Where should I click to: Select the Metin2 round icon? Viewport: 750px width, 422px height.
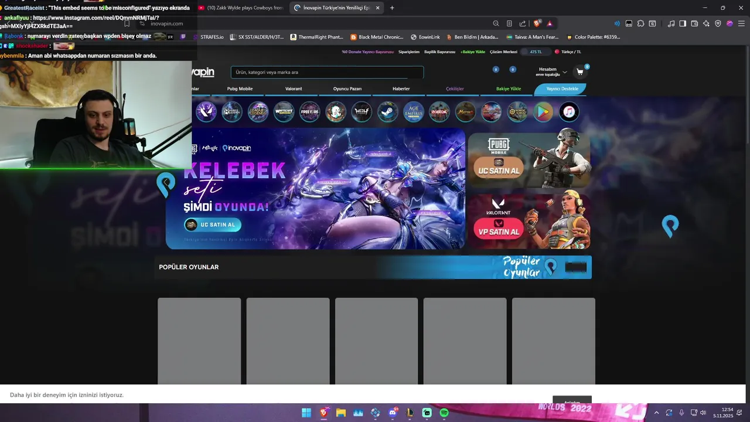465,111
